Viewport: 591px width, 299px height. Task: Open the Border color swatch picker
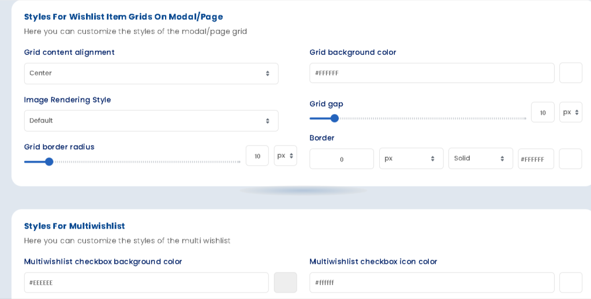pyautogui.click(x=570, y=159)
